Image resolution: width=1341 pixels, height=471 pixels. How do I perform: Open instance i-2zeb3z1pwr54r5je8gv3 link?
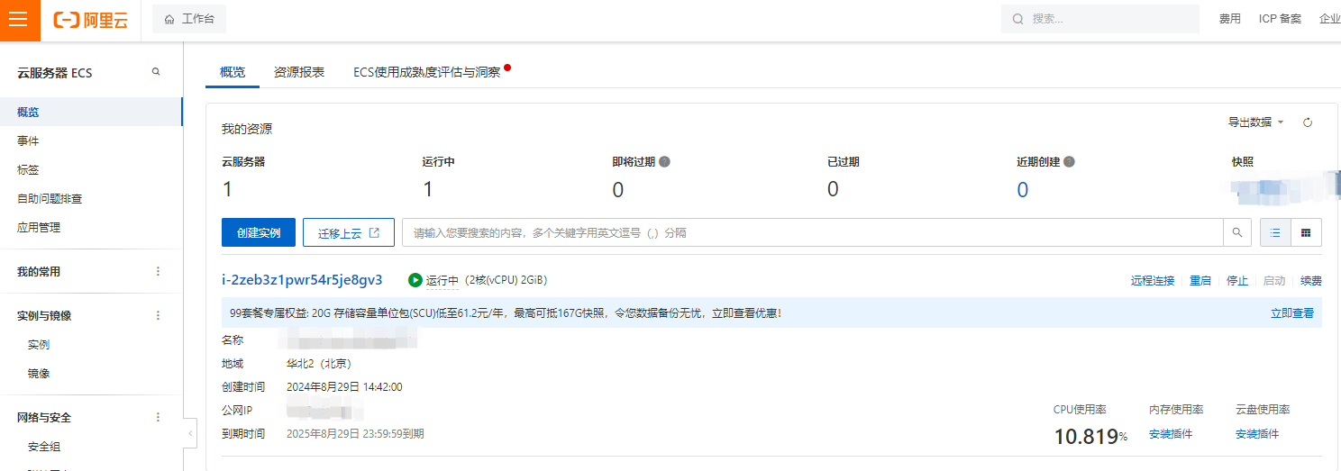tap(302, 280)
